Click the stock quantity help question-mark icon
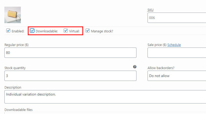 (x=135, y=67)
